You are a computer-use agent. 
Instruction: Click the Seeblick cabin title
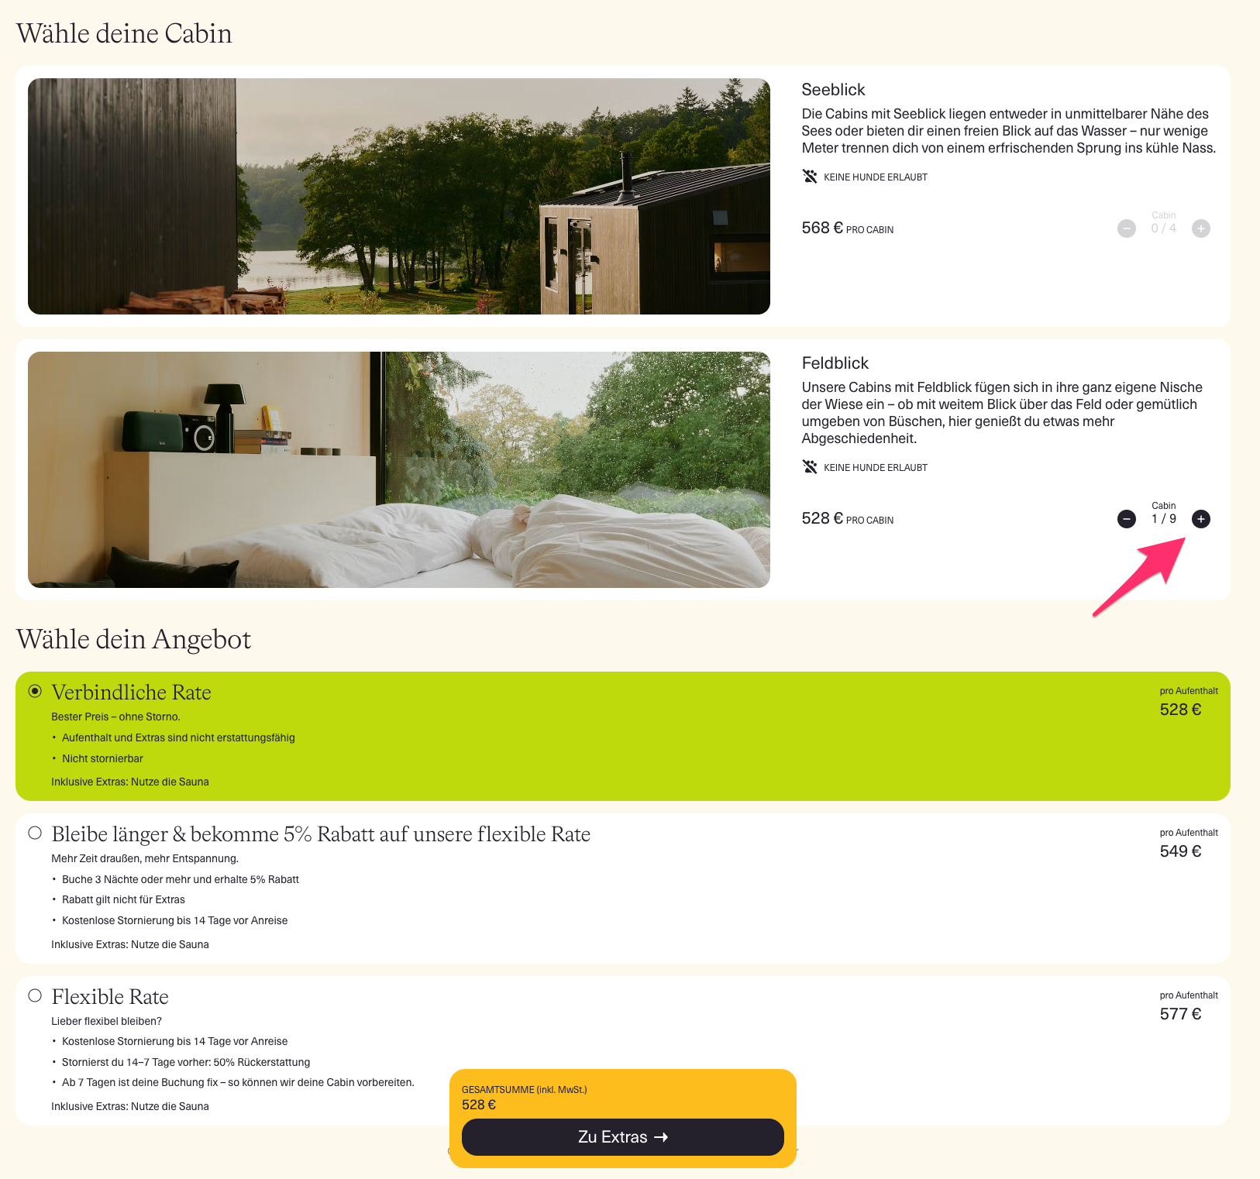[833, 90]
